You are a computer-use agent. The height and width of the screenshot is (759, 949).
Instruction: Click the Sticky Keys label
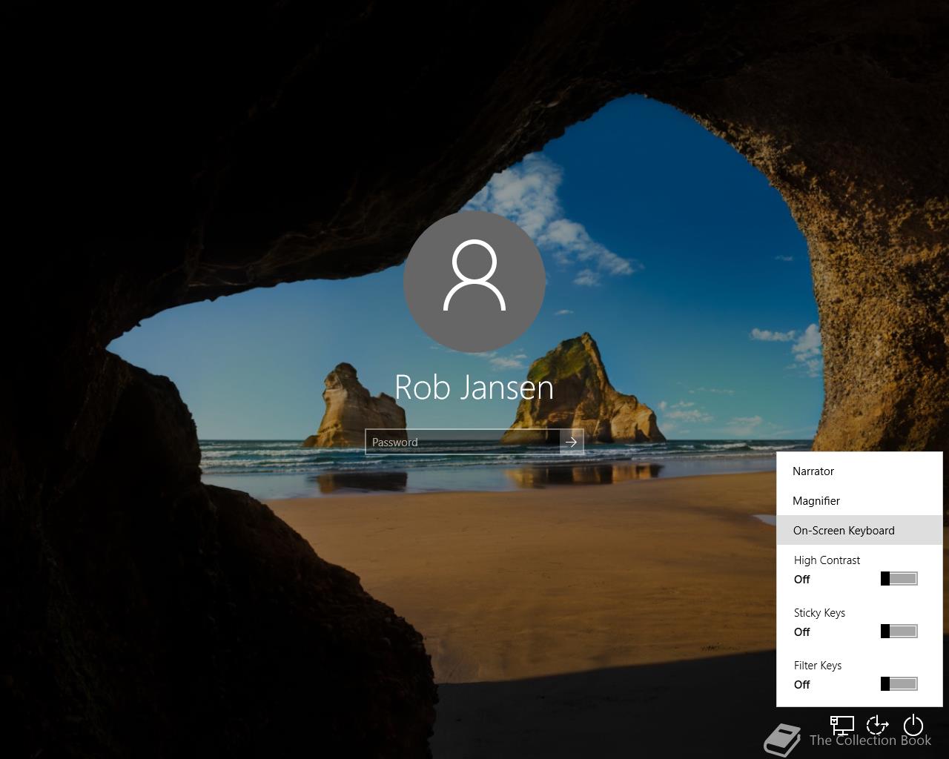click(819, 613)
